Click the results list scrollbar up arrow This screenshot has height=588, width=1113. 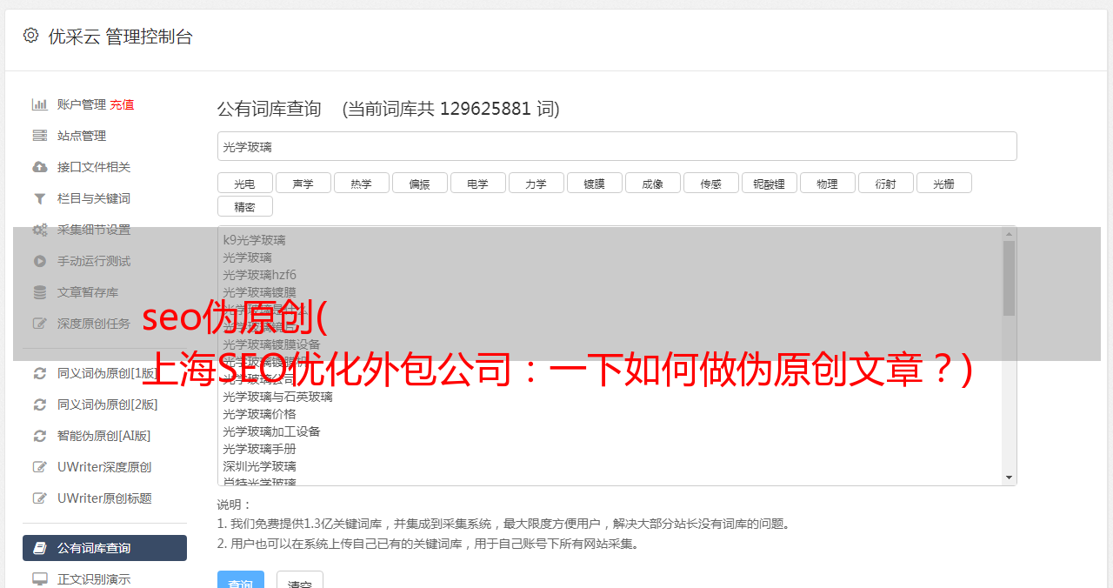[x=1009, y=233]
